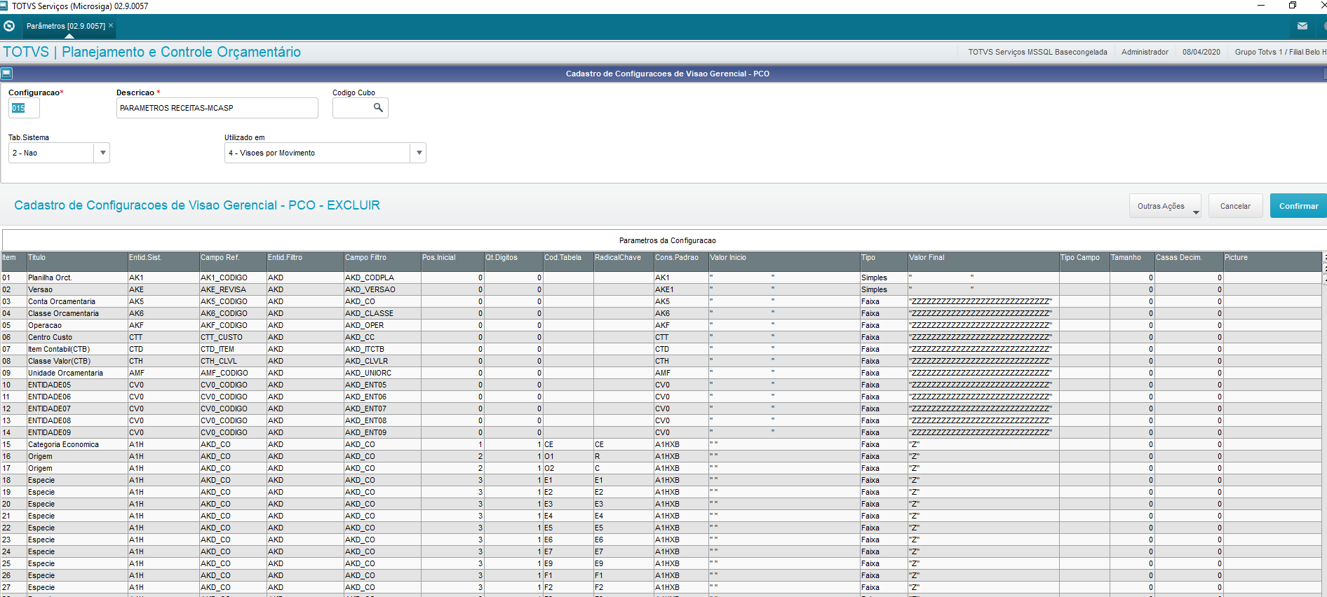Viewport: 1327px width, 597px height.
Task: Click the 'AKD_CLVLR' filter cell
Action: [x=382, y=361]
